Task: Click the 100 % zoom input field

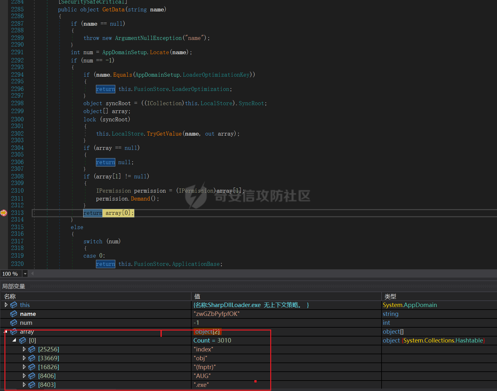Action: (x=11, y=274)
